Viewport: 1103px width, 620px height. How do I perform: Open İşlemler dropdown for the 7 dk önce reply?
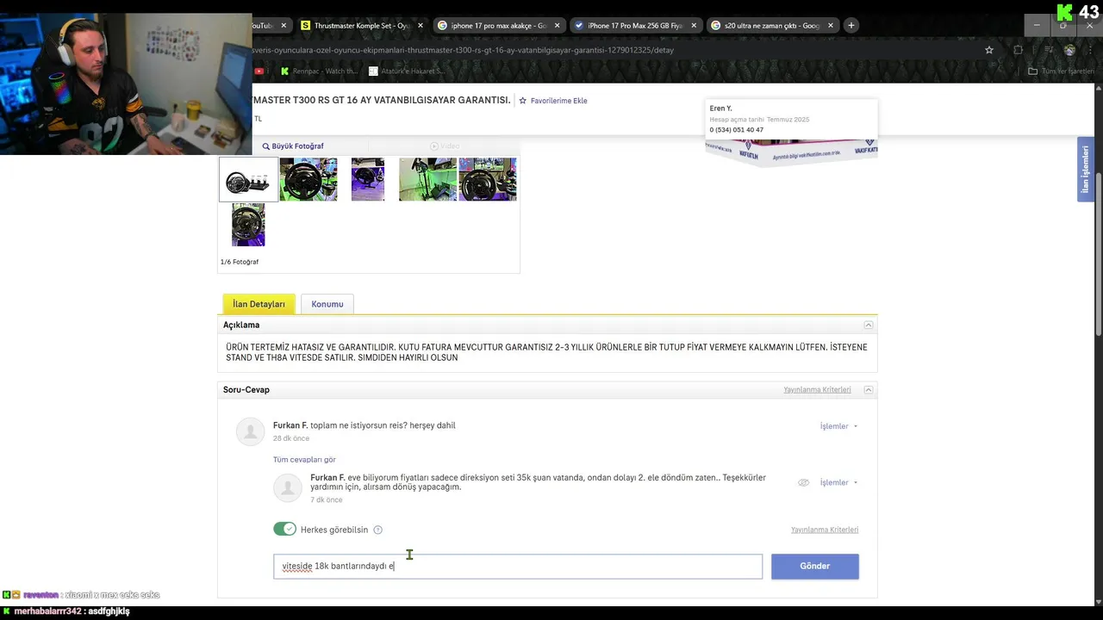click(838, 482)
